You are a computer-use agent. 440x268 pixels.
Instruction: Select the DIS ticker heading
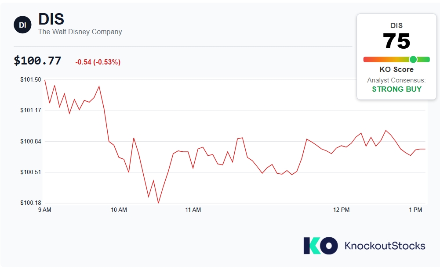pyautogui.click(x=51, y=19)
